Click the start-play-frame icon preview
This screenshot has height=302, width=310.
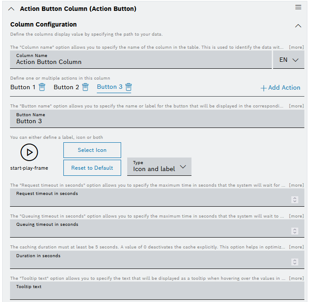[29, 152]
